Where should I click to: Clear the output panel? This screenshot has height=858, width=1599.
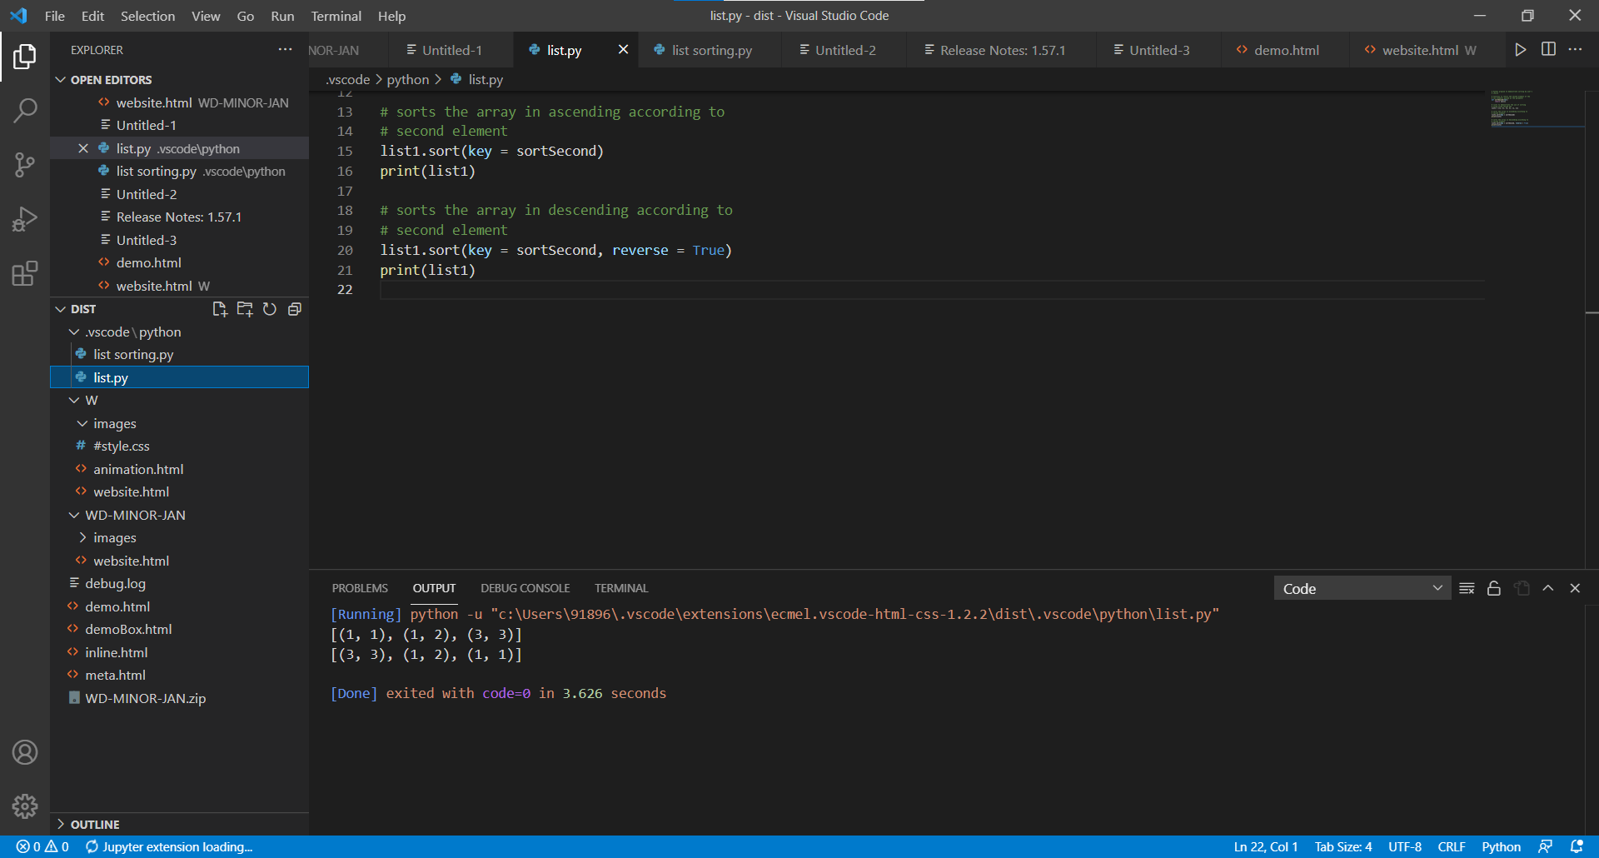(x=1467, y=589)
